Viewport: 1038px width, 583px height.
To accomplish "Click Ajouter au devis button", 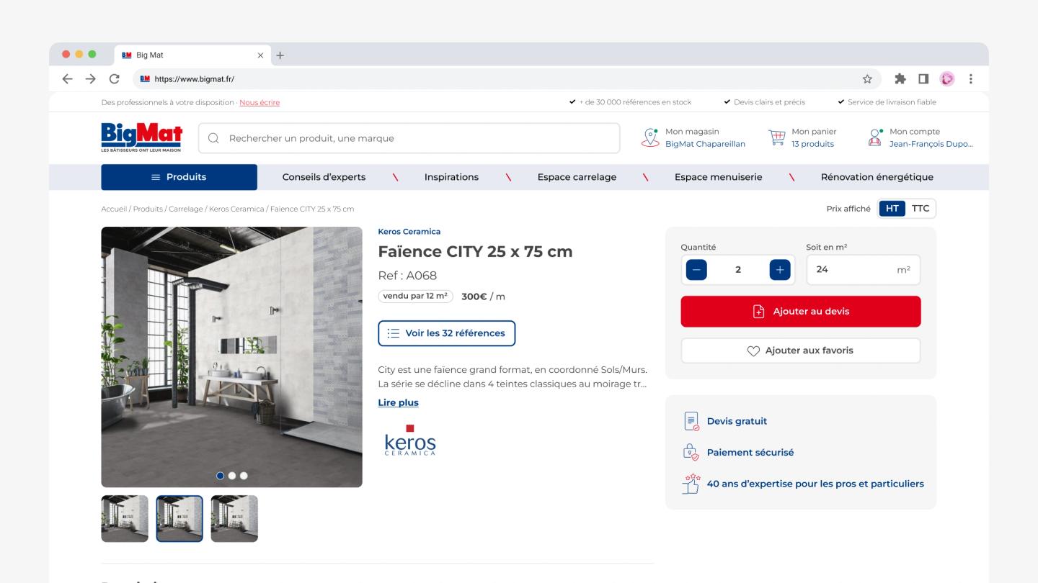I will pyautogui.click(x=801, y=312).
